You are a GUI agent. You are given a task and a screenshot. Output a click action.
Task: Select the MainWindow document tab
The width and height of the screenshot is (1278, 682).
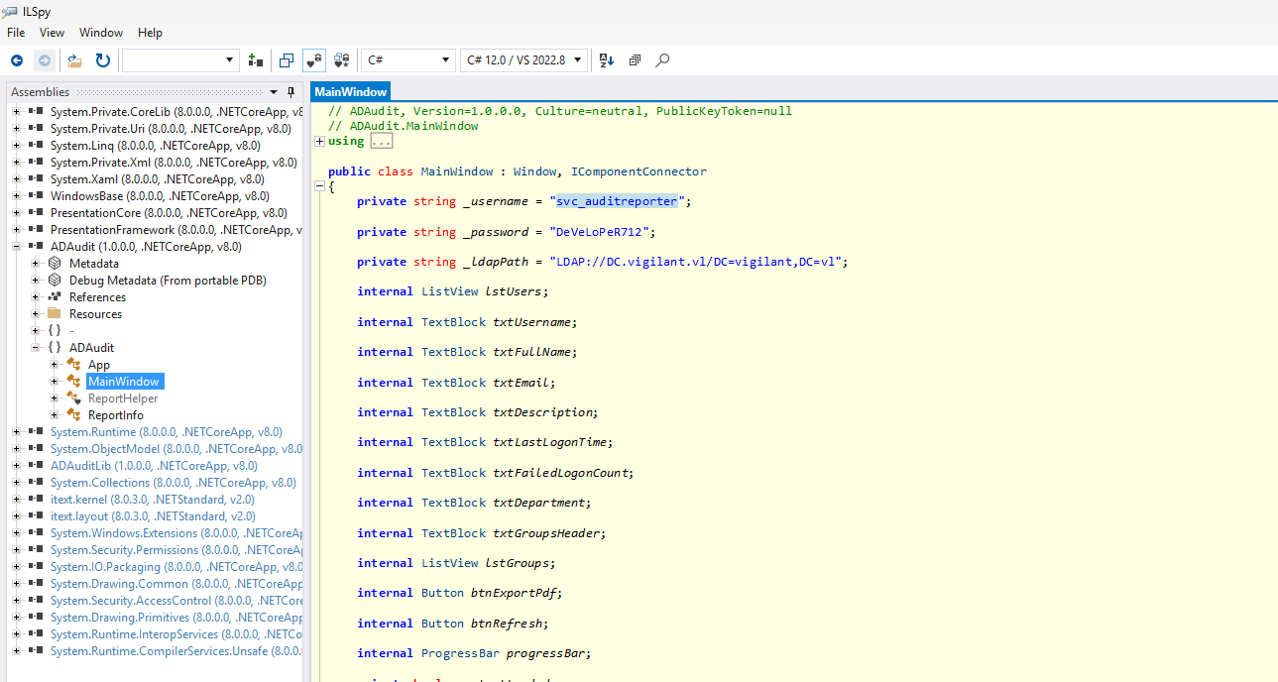[351, 92]
